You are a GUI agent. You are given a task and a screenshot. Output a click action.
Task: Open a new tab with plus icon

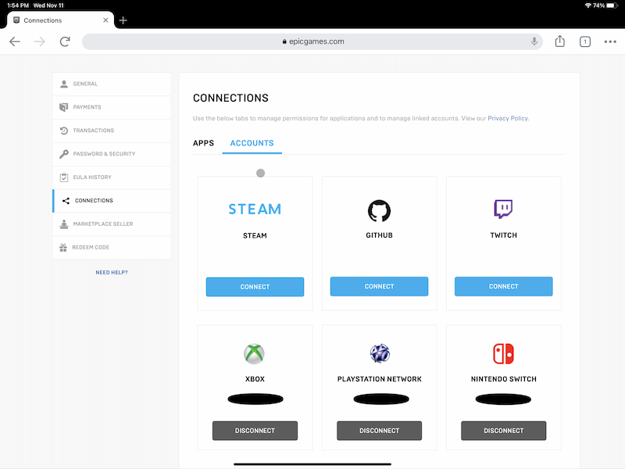(x=123, y=20)
